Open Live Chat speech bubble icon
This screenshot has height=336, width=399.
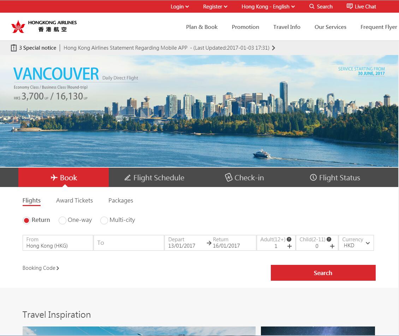350,6
